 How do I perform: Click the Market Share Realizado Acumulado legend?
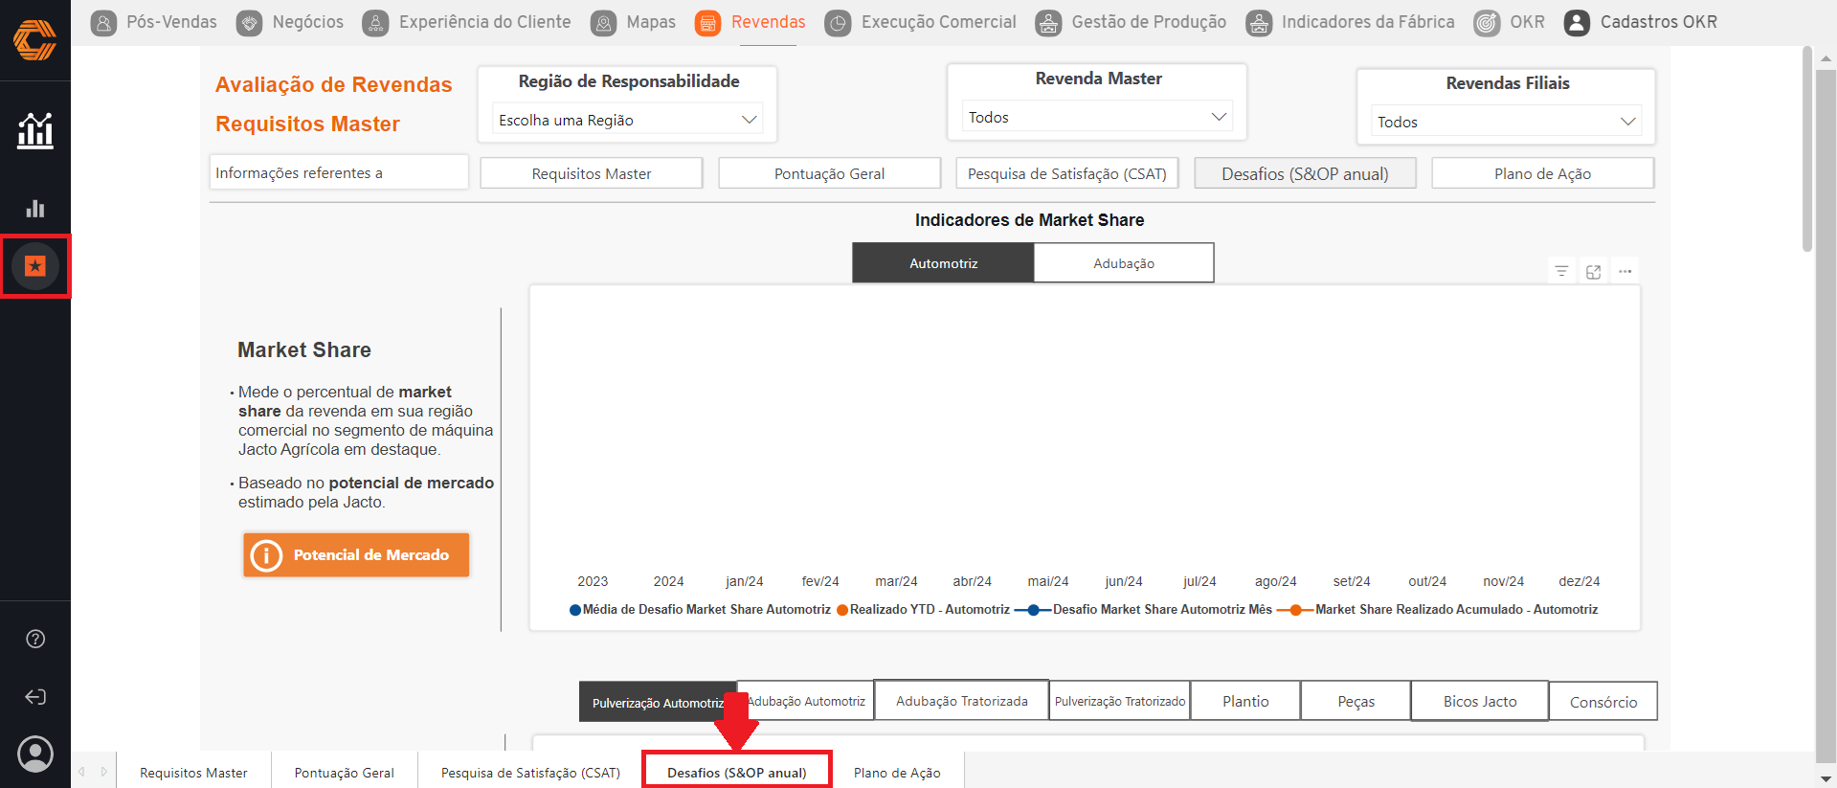point(1437,610)
